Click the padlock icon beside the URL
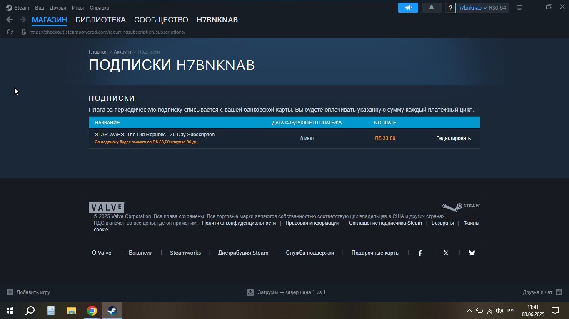This screenshot has width=569, height=319. pos(24,32)
